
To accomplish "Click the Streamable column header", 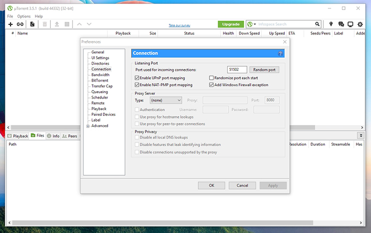I will pyautogui.click(x=340, y=145).
